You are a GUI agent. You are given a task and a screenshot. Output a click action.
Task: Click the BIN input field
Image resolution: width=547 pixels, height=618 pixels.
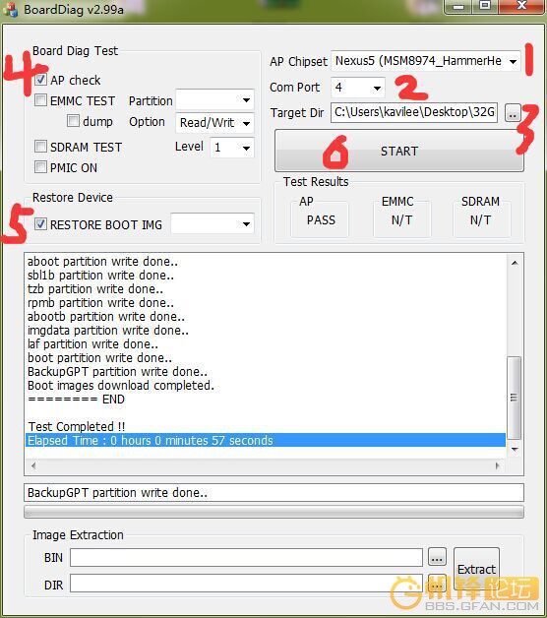pyautogui.click(x=246, y=557)
